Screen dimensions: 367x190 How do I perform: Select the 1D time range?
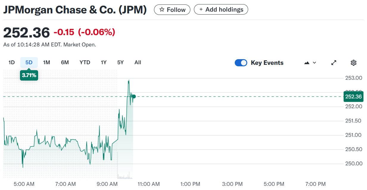(x=12, y=62)
